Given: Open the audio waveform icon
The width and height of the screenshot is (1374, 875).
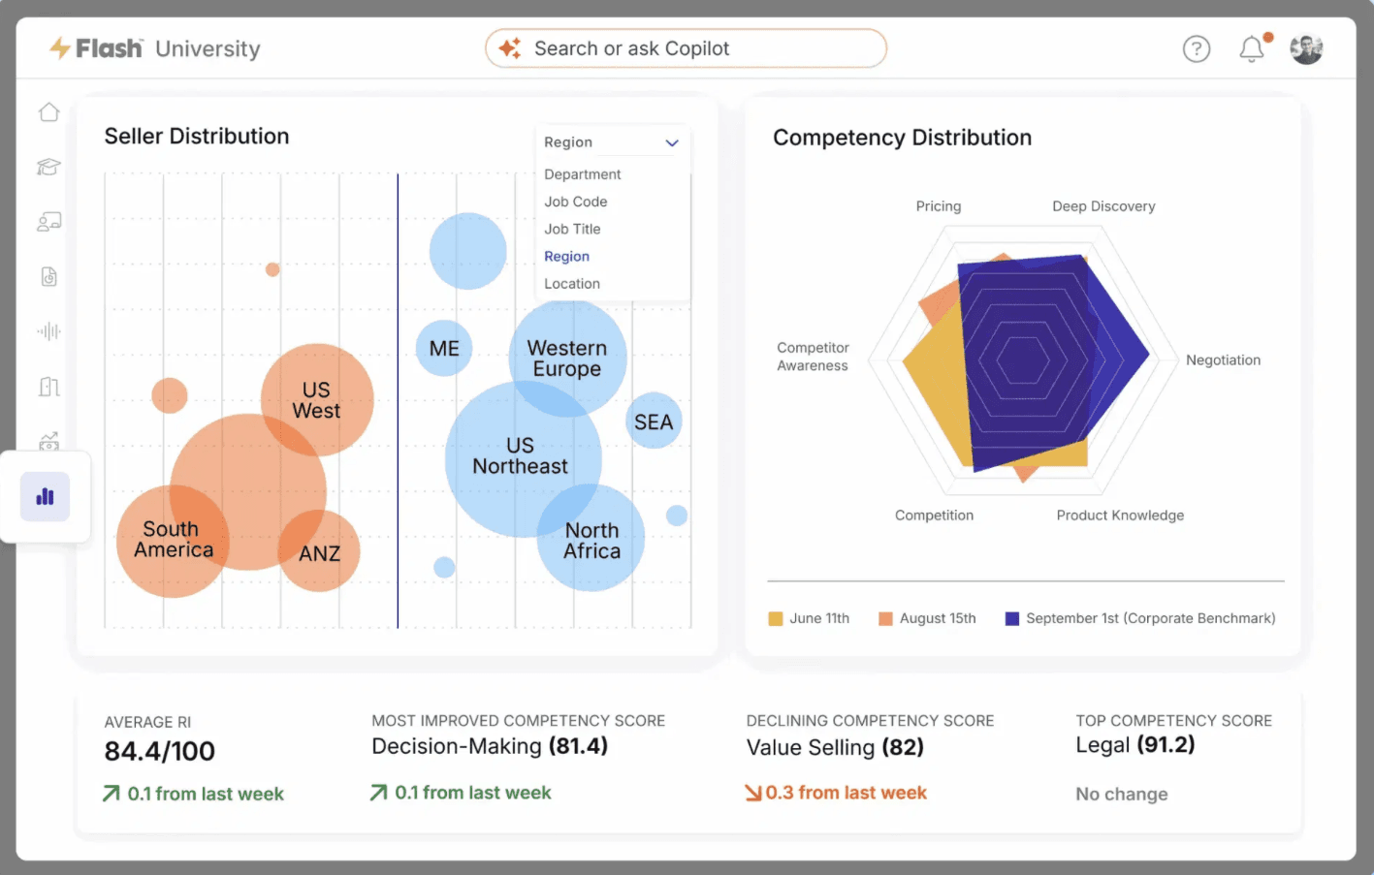Looking at the screenshot, I should point(48,331).
